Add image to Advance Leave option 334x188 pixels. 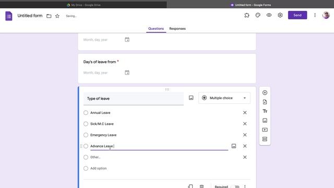click(x=234, y=146)
